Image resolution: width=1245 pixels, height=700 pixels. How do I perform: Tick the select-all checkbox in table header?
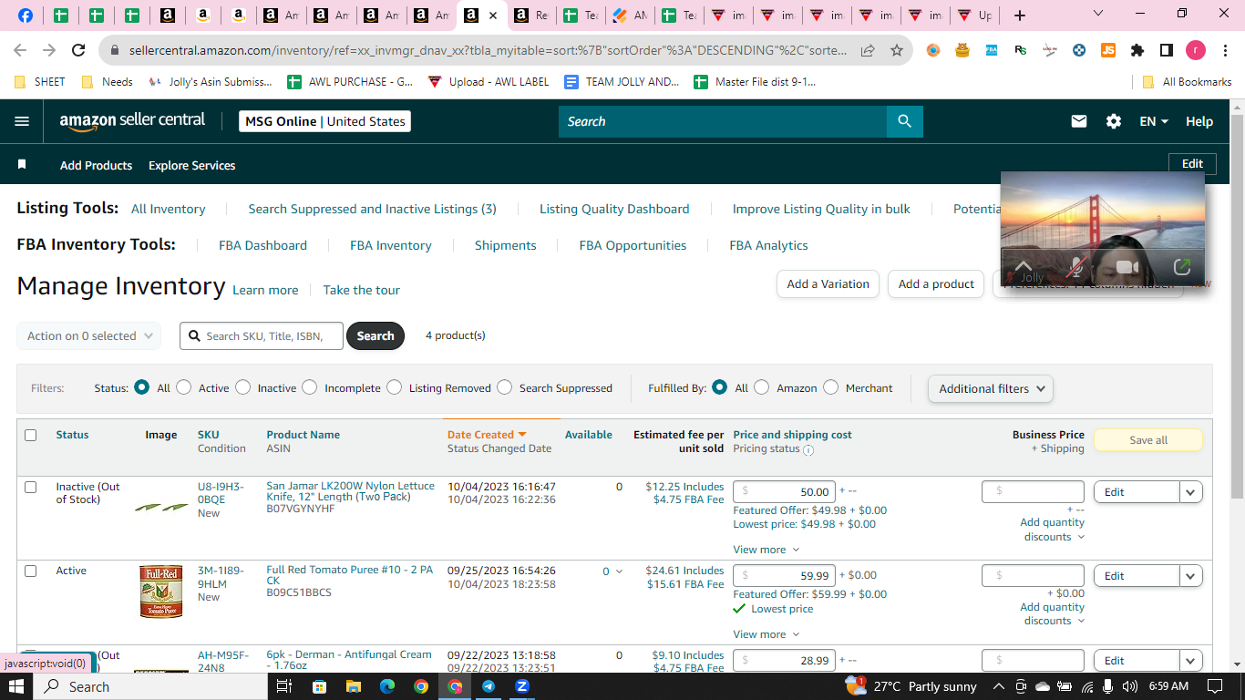coord(31,436)
